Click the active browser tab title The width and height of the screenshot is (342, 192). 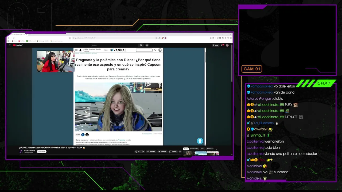point(18,34)
